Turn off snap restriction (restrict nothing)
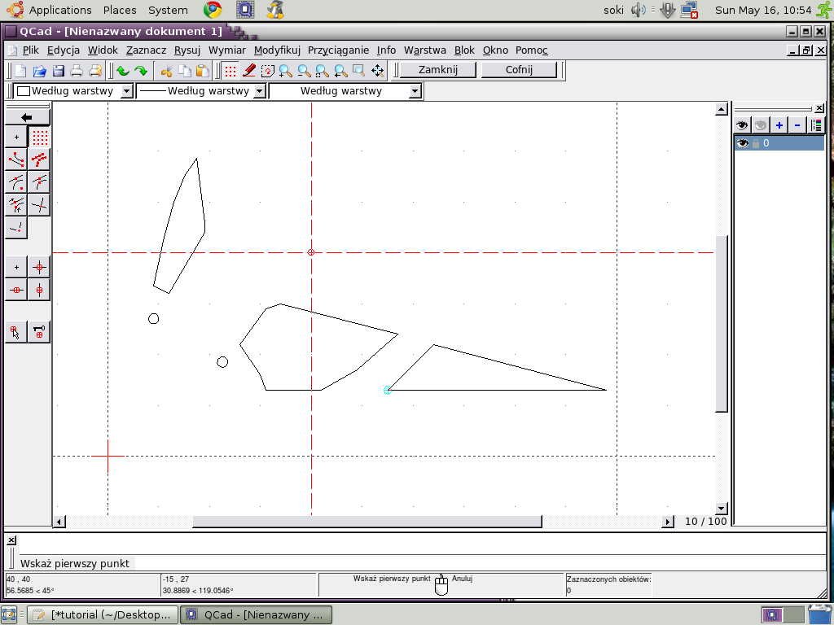The width and height of the screenshot is (834, 625). point(16,267)
